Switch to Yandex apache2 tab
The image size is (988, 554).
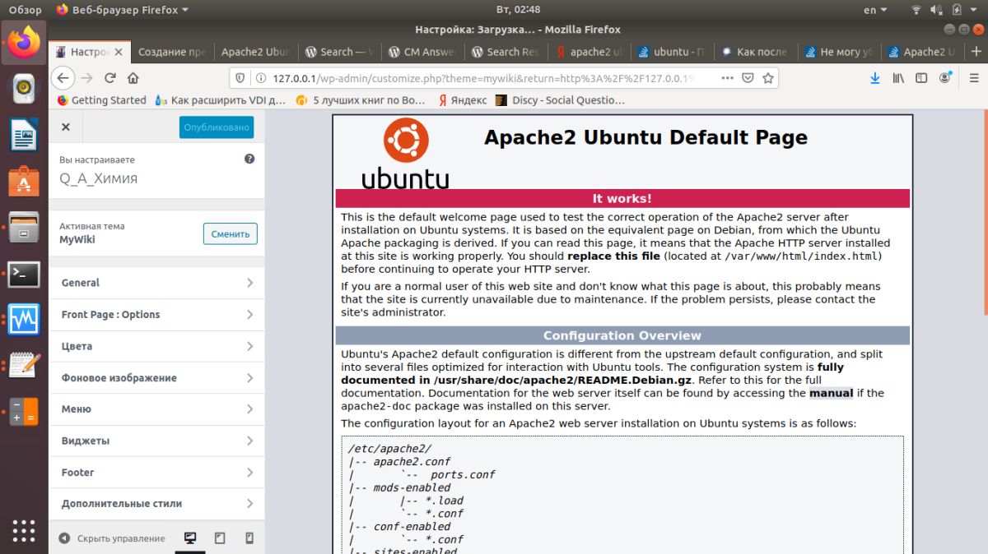pos(590,52)
